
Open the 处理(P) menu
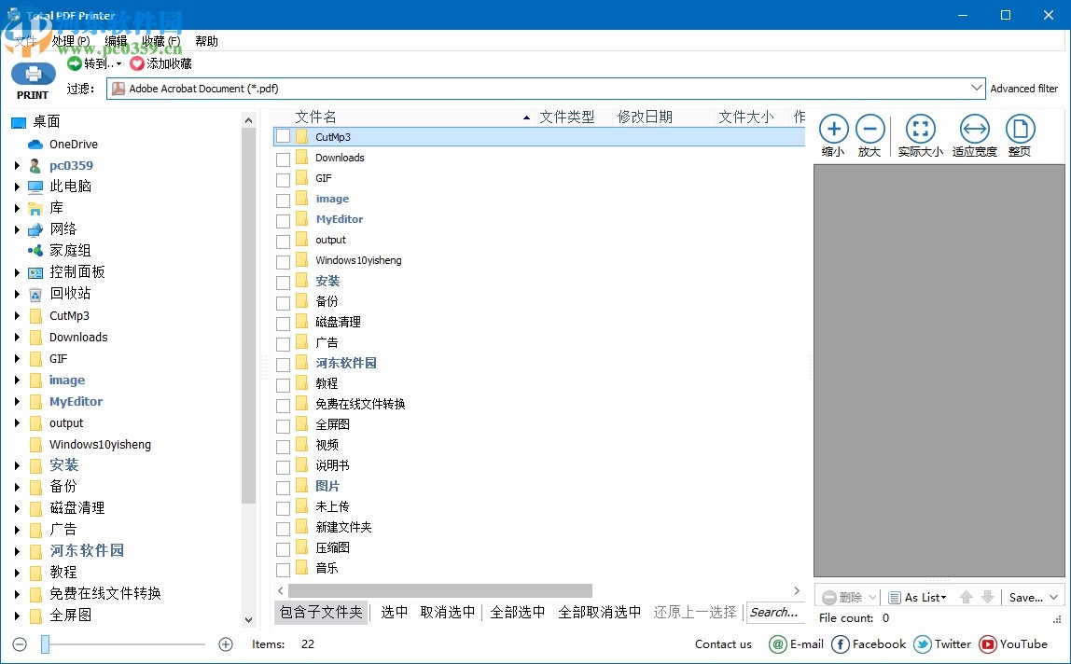coord(70,40)
